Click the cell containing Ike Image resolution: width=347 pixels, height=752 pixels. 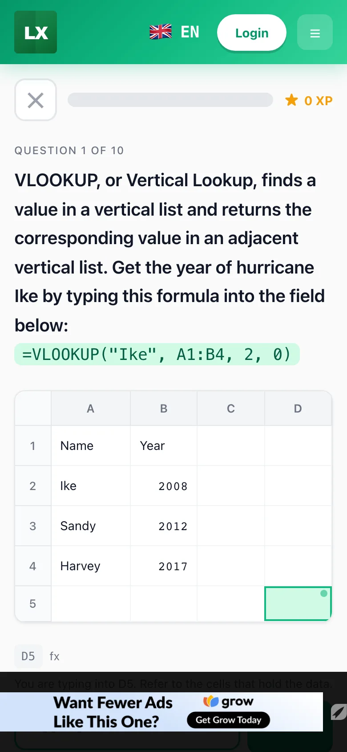91,486
